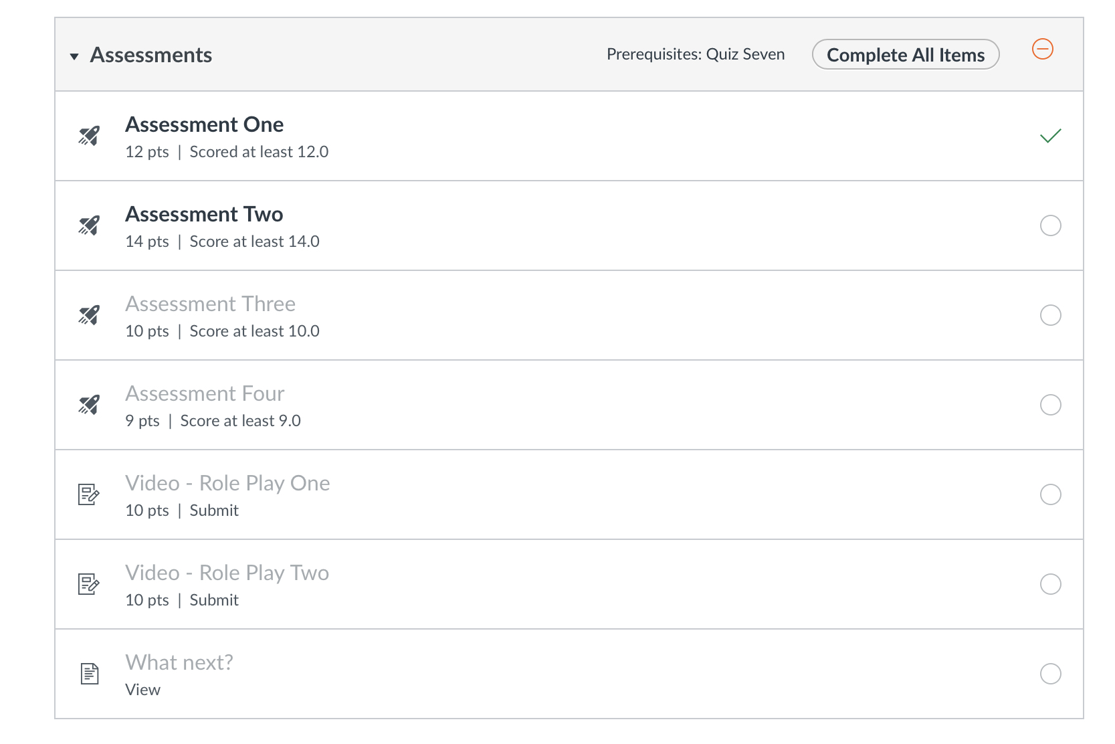Collapse the Assessments module with the arrow

pos(74,56)
